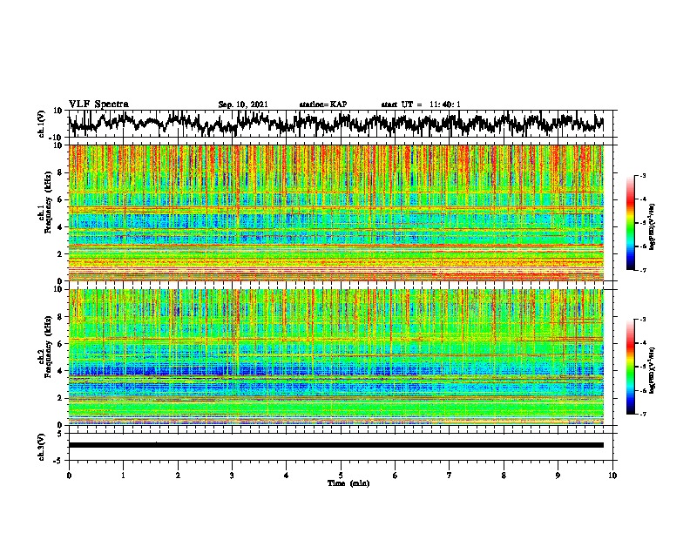Select the "Time (min)" x-axis label
This screenshot has width=690, height=533.
pyautogui.click(x=348, y=483)
